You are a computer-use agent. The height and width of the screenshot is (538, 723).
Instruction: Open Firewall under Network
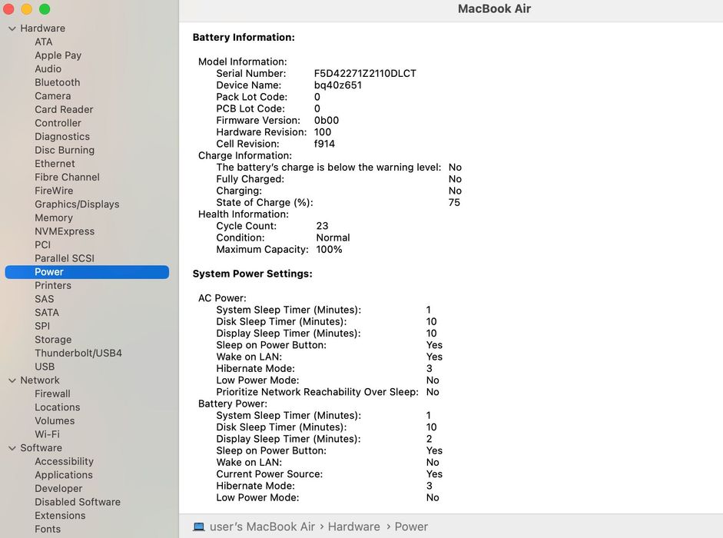tap(52, 394)
